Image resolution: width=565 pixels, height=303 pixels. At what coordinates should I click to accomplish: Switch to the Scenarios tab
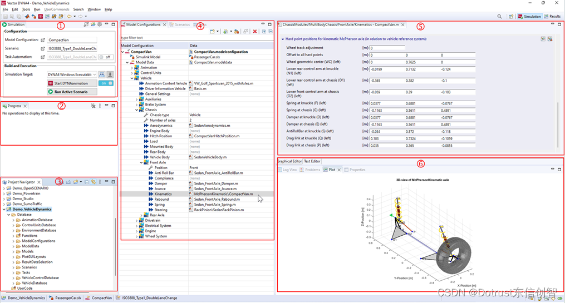179,24
